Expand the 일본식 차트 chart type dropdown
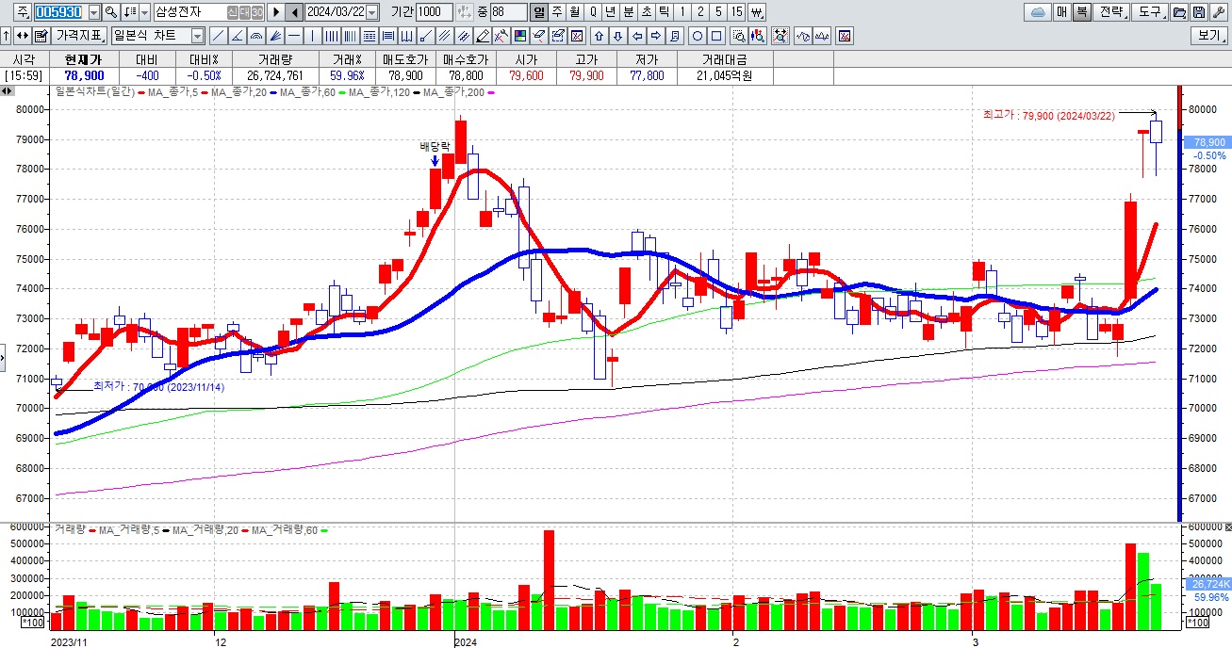The height and width of the screenshot is (648, 1232). [x=197, y=36]
